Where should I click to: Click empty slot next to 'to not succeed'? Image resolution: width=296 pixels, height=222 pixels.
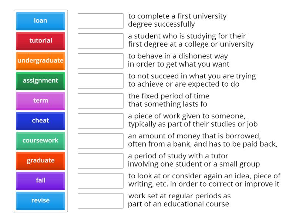(101, 81)
